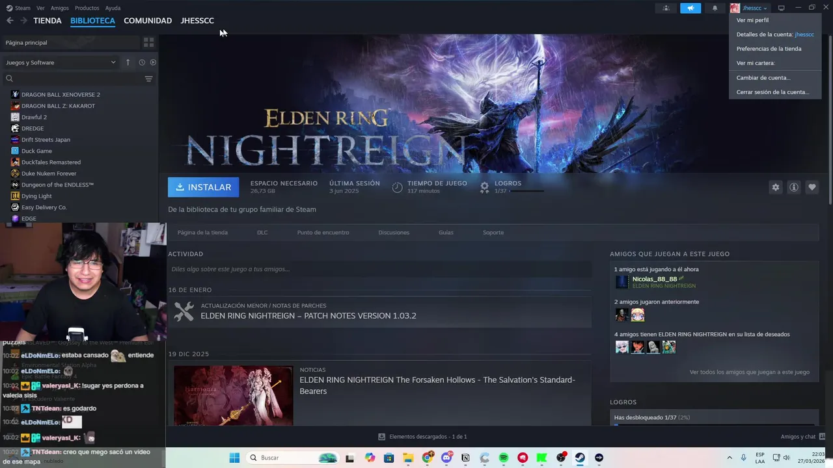Screen dimensions: 833x468
Task: Open the Página de la tienda tab
Action: (202, 233)
